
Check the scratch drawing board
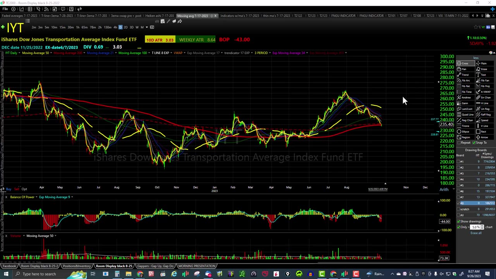pyautogui.click(x=458, y=209)
